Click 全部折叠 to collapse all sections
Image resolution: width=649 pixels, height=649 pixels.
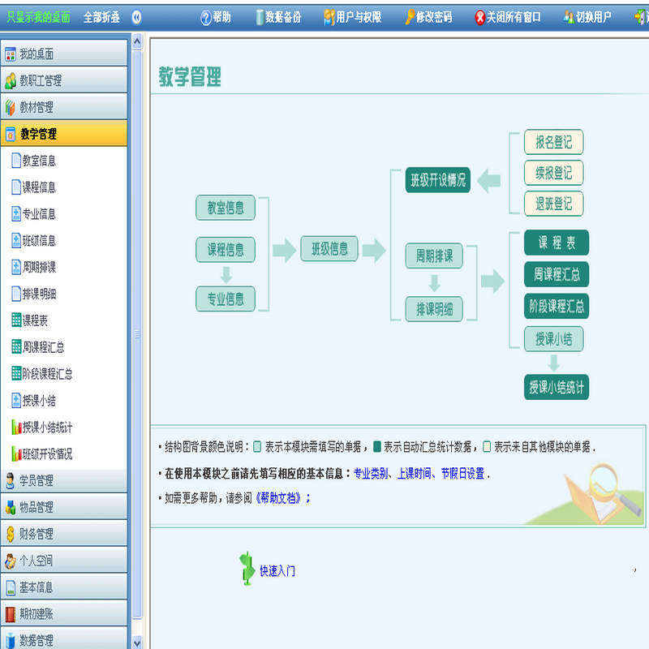tap(102, 17)
